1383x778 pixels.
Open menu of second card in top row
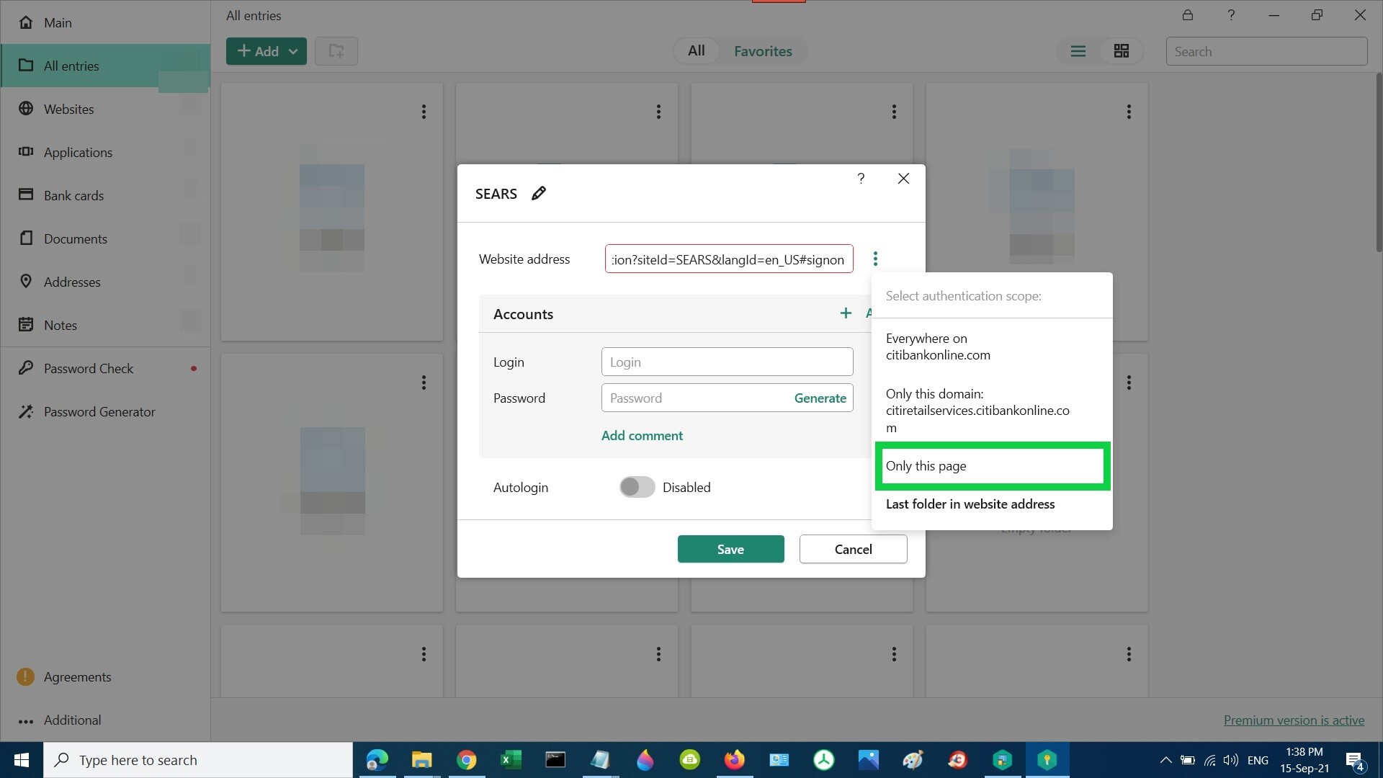coord(658,112)
